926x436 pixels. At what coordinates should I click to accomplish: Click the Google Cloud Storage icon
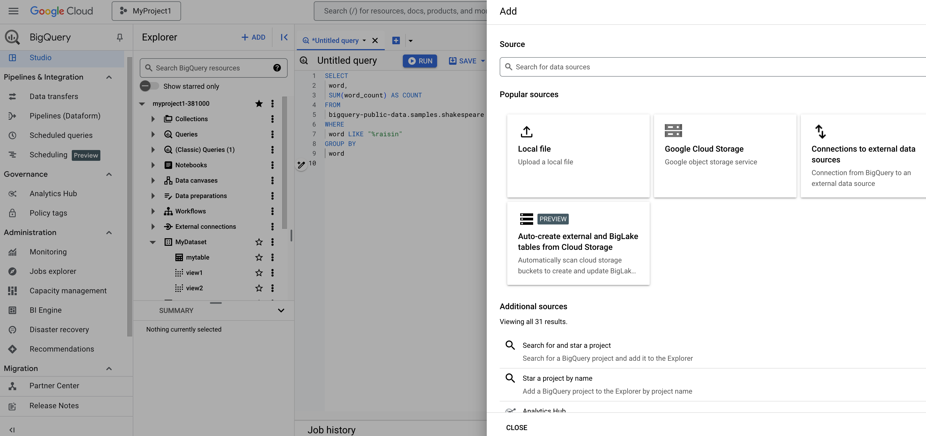click(673, 131)
